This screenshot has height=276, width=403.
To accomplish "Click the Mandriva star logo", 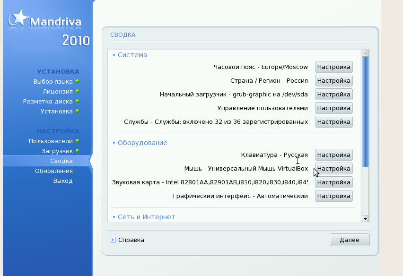I will (x=18, y=18).
